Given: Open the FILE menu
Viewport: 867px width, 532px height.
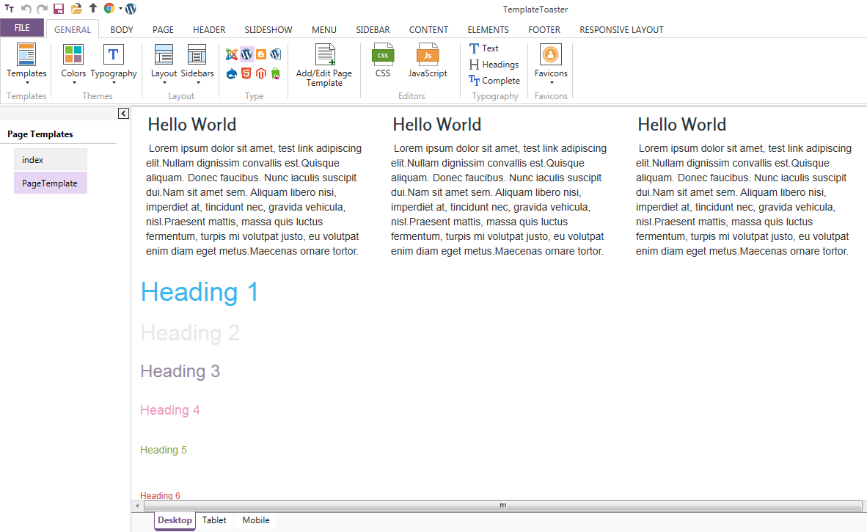Looking at the screenshot, I should tap(22, 28).
